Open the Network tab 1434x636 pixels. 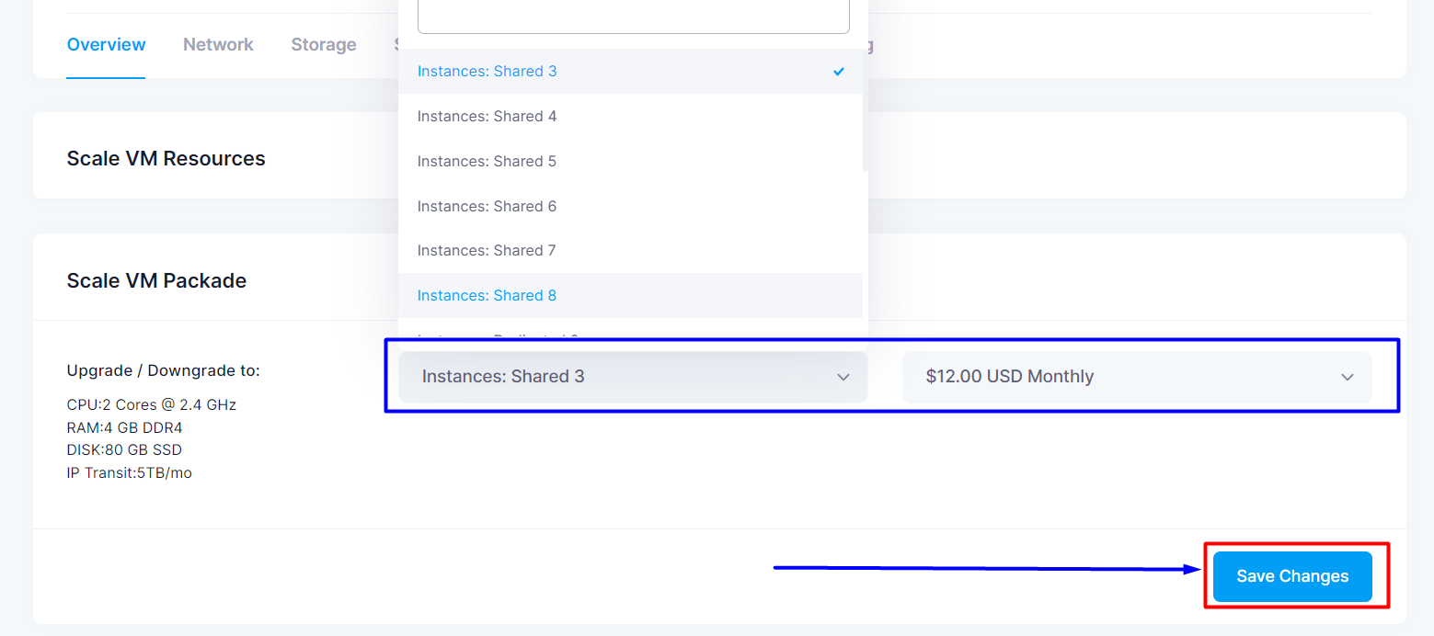[x=218, y=44]
